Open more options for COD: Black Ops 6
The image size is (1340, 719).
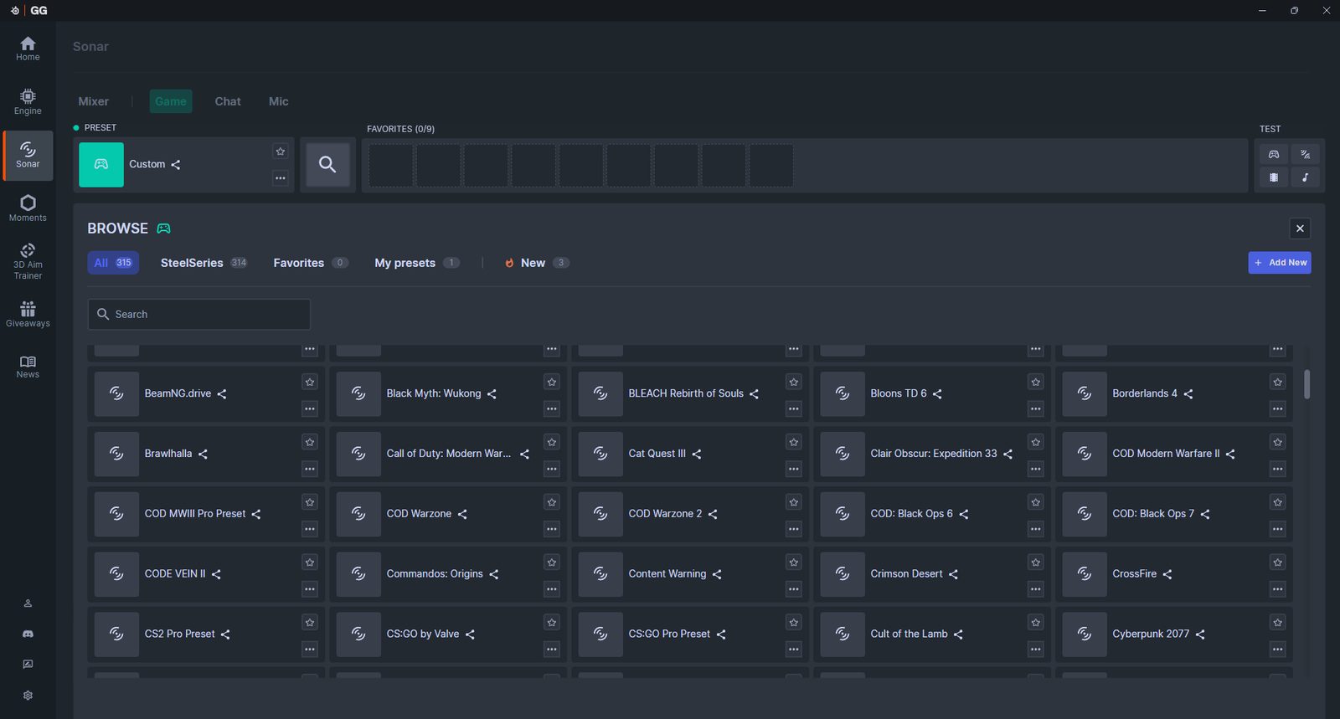(1036, 529)
